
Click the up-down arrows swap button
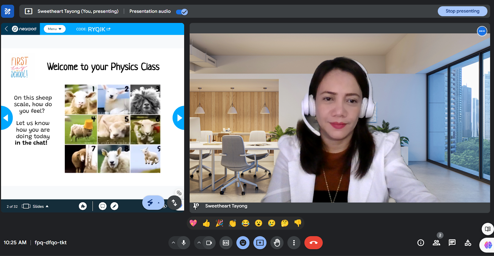coord(174,203)
